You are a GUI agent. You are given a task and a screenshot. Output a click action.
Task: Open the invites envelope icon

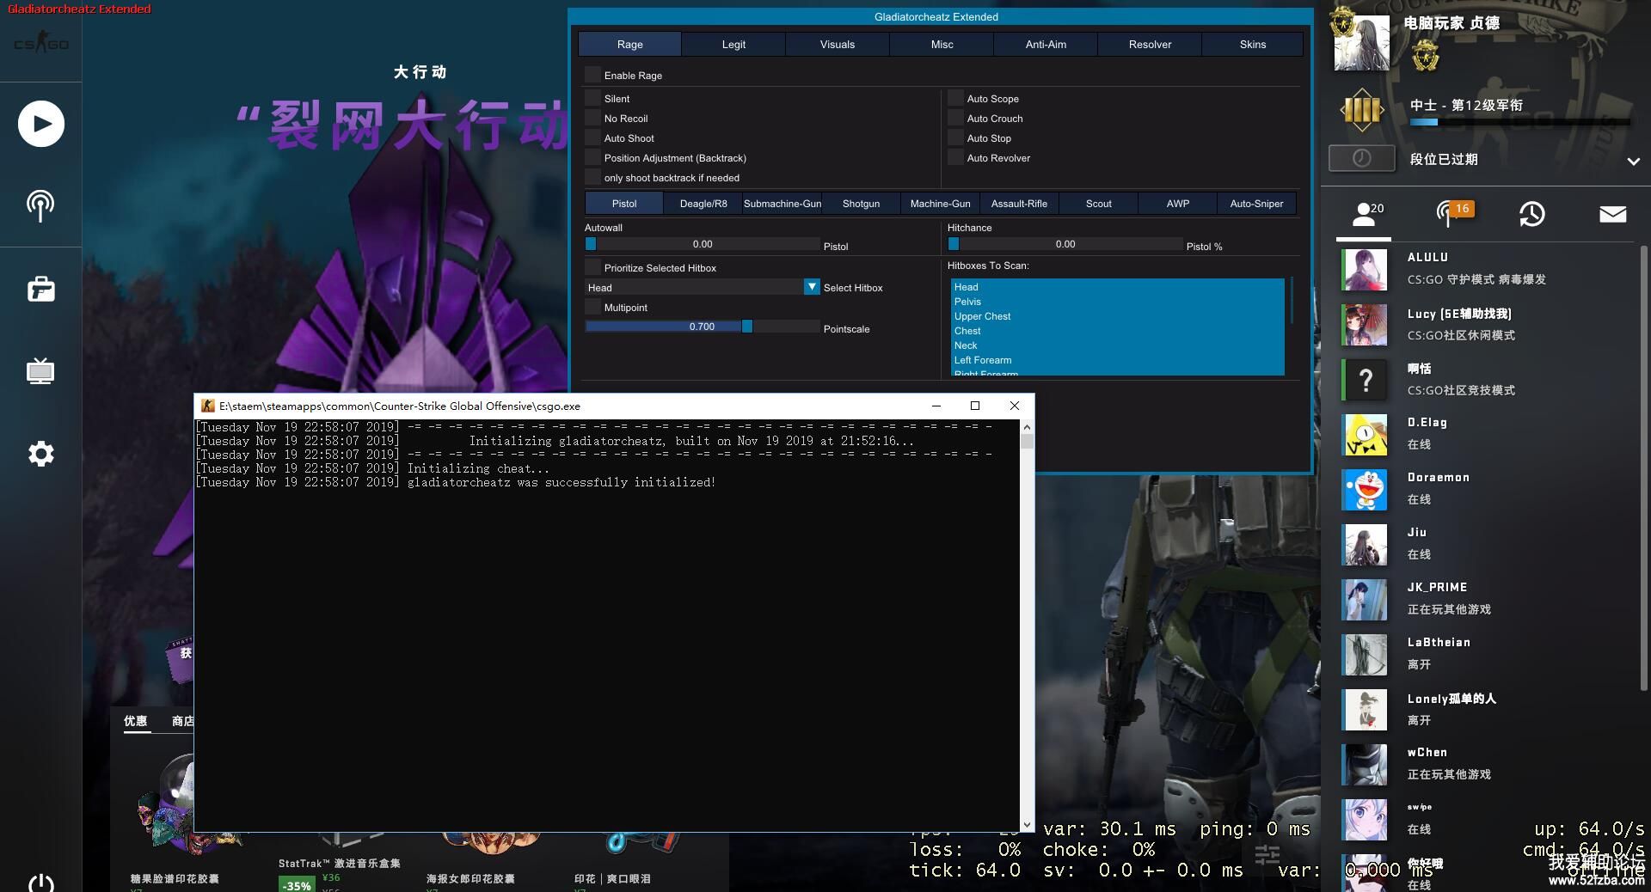pyautogui.click(x=1612, y=214)
